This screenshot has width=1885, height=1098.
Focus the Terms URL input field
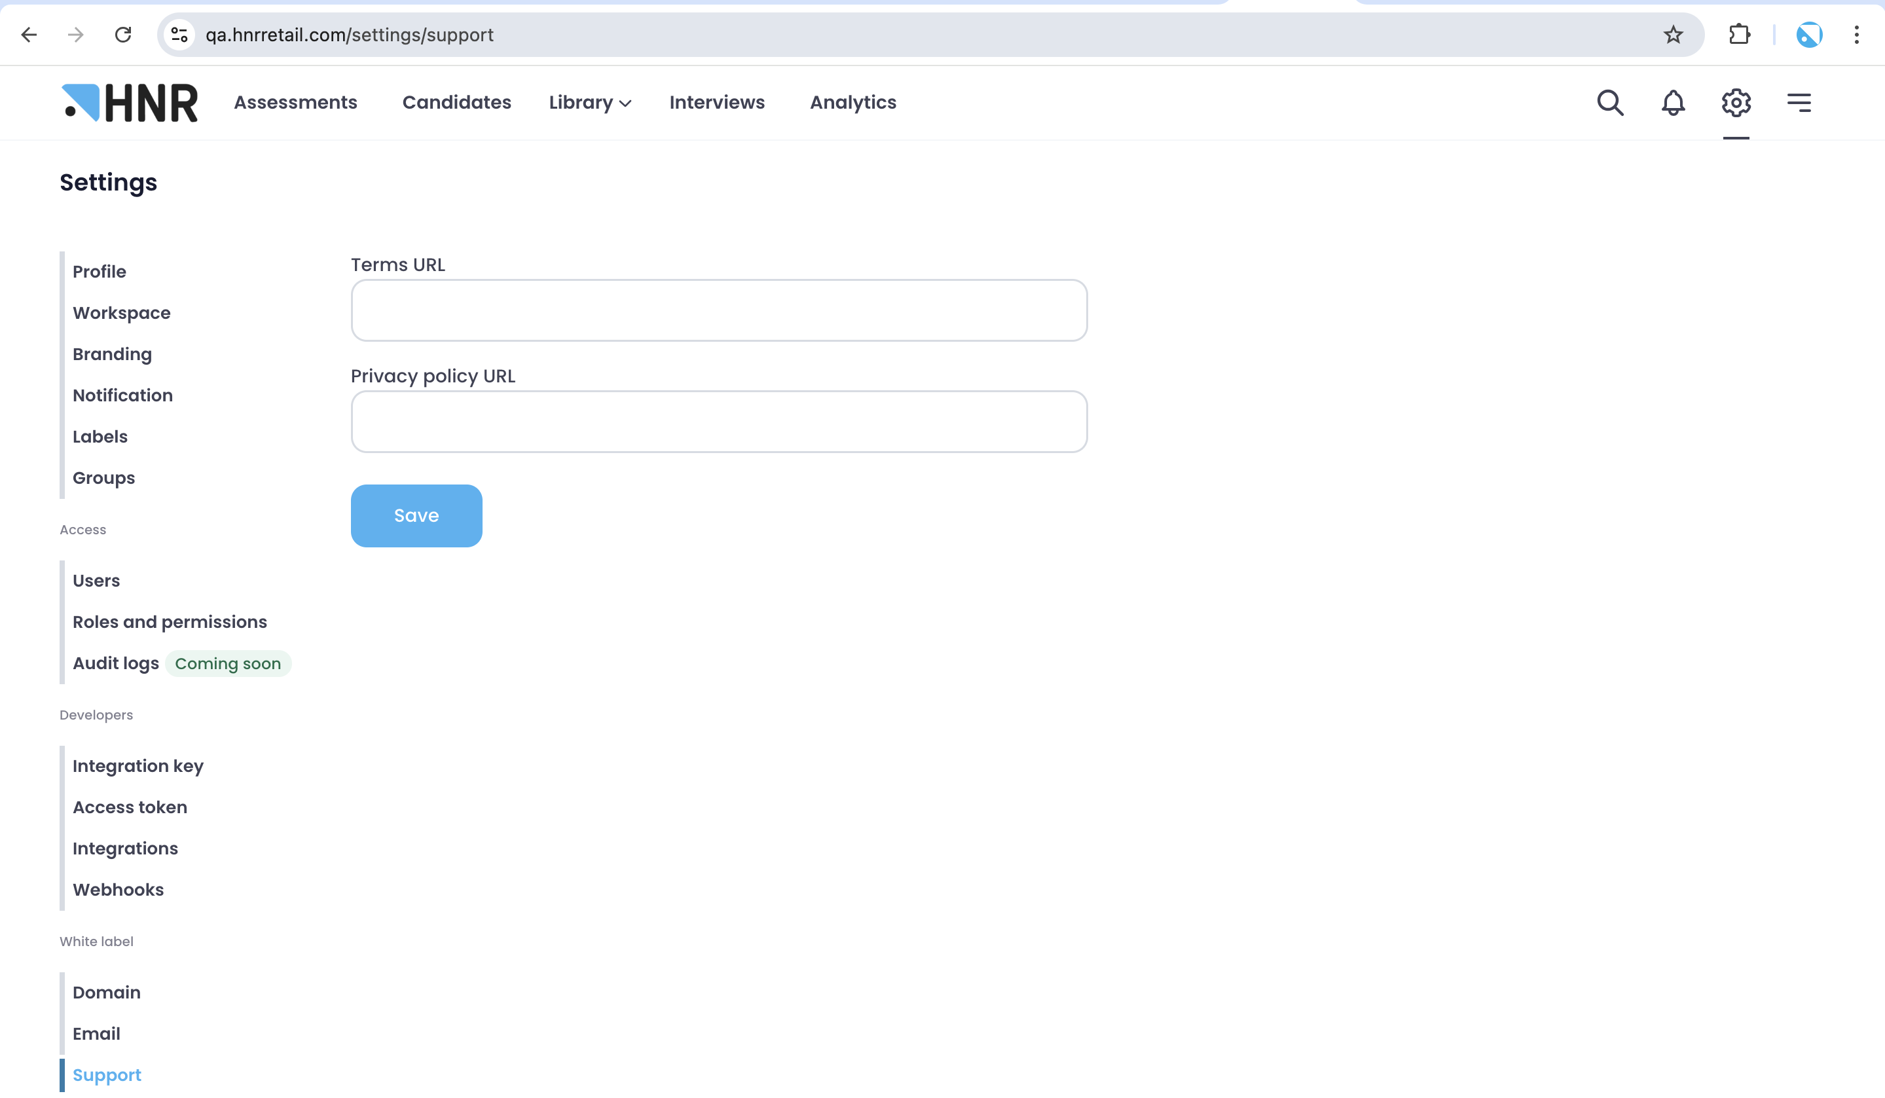719,310
